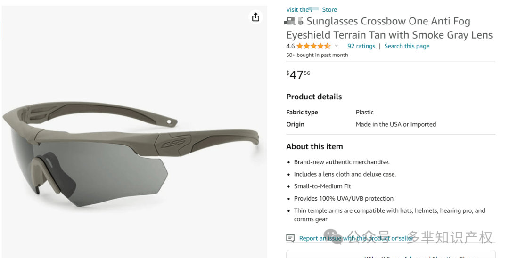
Task: Click the star rating icons
Action: [x=313, y=46]
